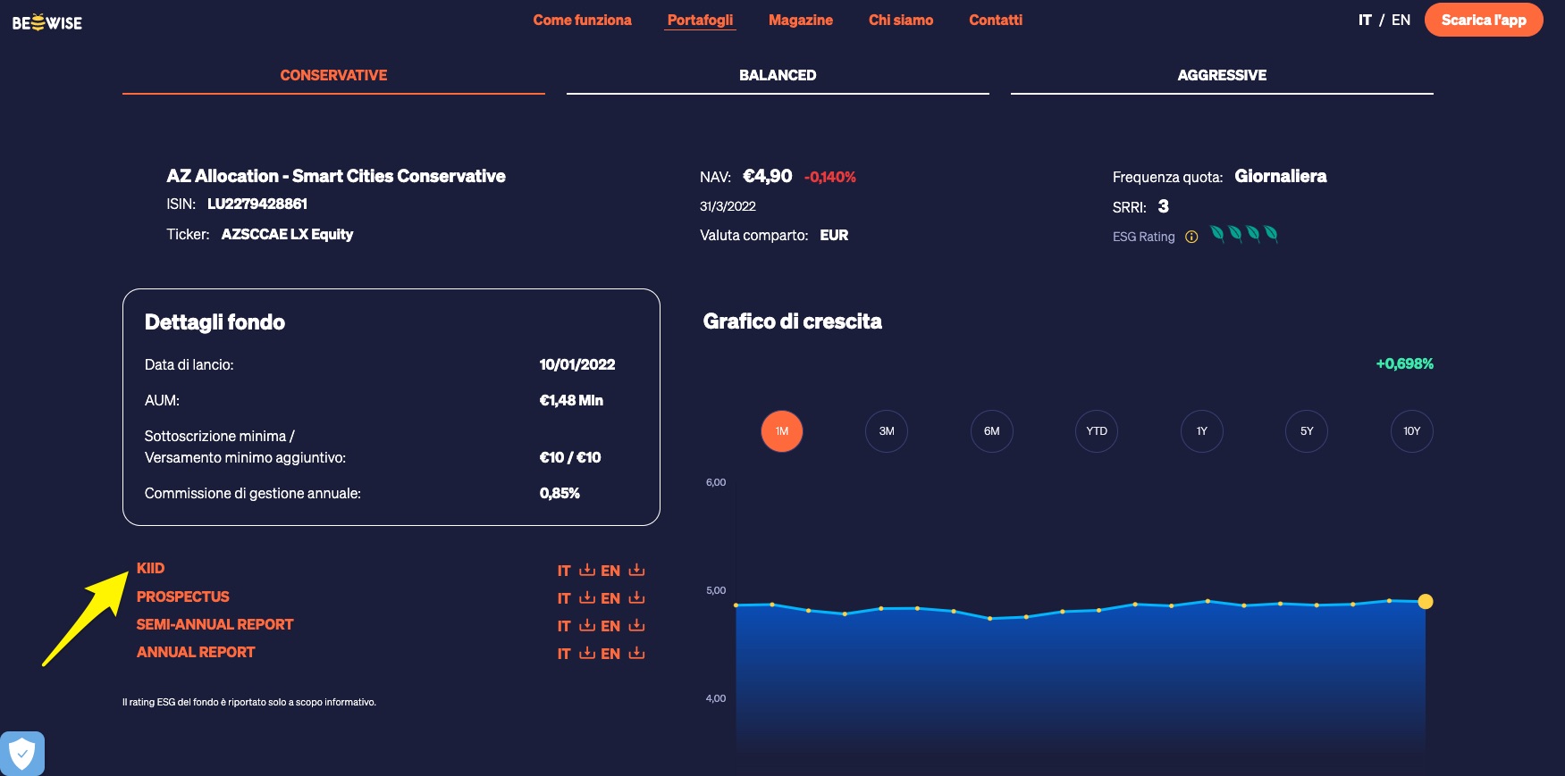Click the €10 / €10 minimum subscription value
This screenshot has width=1565, height=776.
pos(570,457)
